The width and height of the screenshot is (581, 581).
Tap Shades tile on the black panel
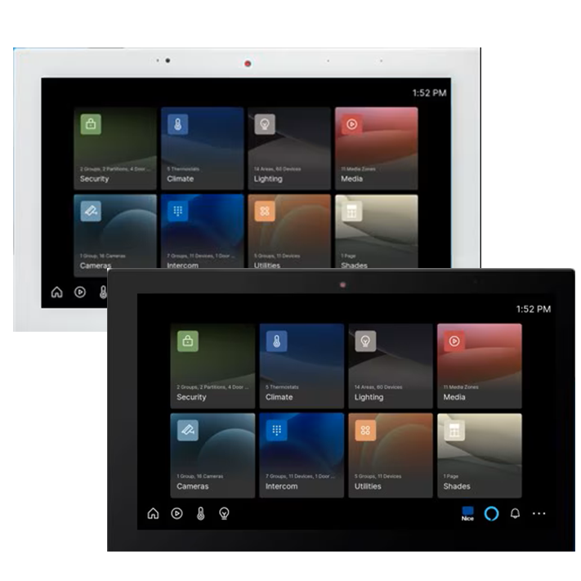coord(479,455)
